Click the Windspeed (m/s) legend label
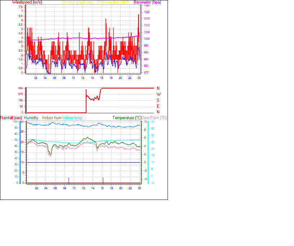 (x=27, y=2)
